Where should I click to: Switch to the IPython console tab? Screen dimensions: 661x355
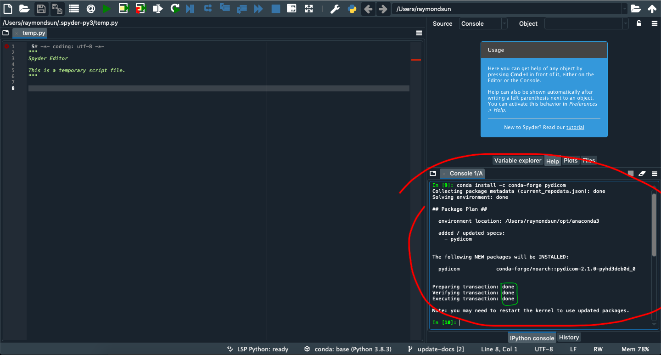pyautogui.click(x=532, y=338)
